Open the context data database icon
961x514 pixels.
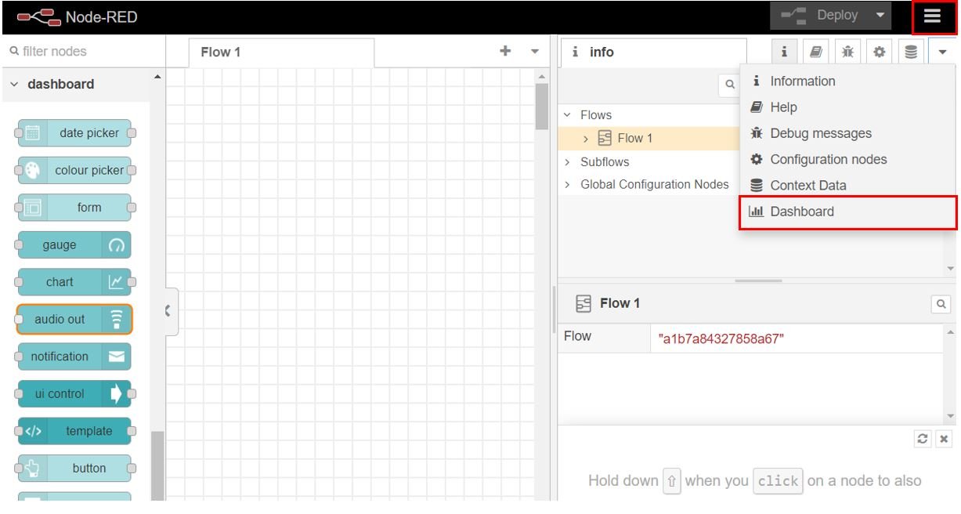(x=909, y=52)
